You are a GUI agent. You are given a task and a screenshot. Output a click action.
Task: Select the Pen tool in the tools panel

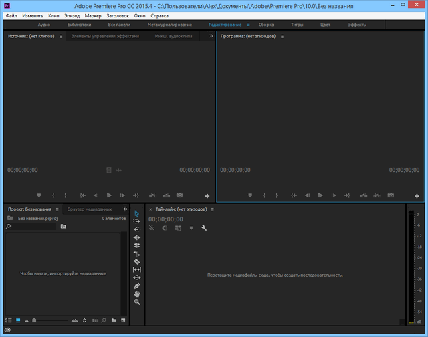137,286
